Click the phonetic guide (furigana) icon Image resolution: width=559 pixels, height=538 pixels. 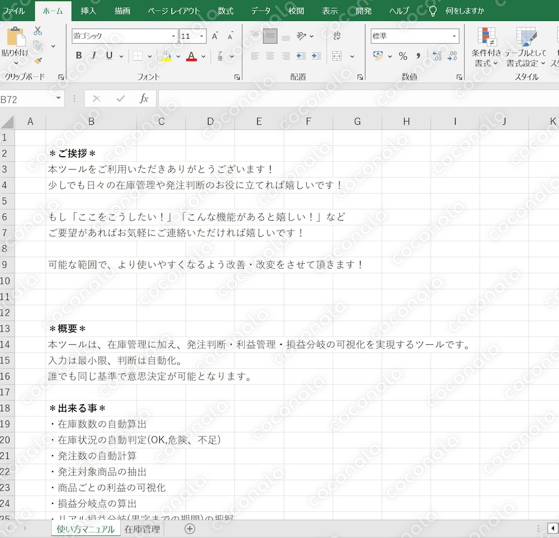click(220, 56)
